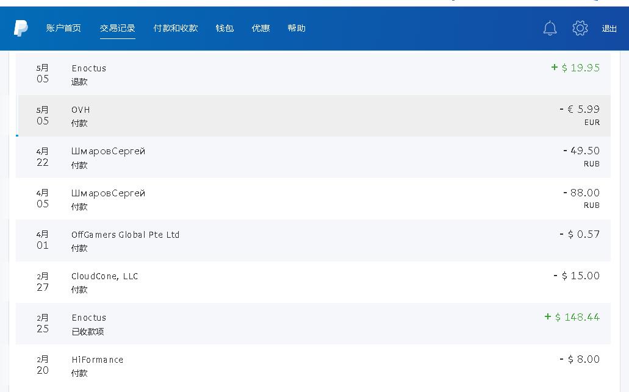Viewport: 629px width, 392px height.
Task: Click the 2月 25 date of Enoctus row
Action: click(x=43, y=324)
